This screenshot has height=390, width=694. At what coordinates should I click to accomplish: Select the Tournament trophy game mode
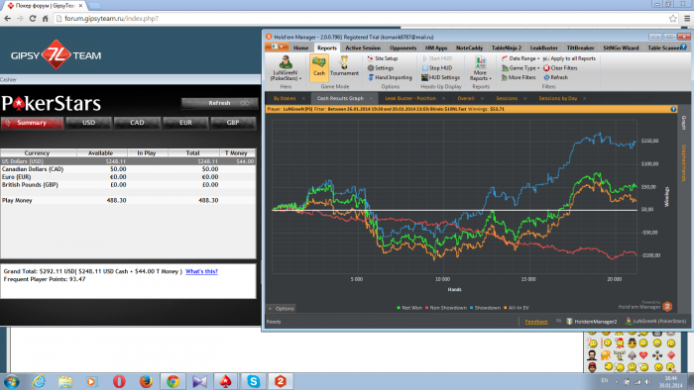click(x=344, y=66)
